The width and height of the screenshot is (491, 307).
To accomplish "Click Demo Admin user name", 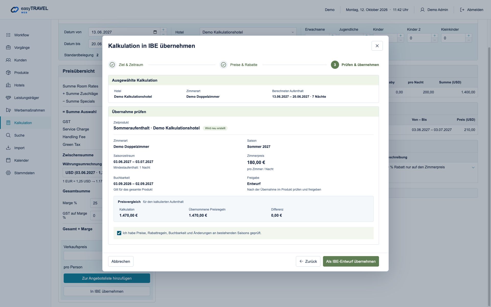I will point(438,10).
